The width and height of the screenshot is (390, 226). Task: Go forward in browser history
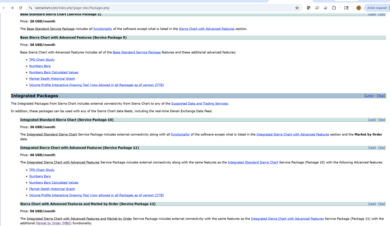(x=12, y=8)
